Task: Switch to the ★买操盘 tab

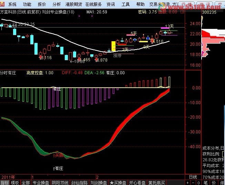Action: click(x=118, y=183)
